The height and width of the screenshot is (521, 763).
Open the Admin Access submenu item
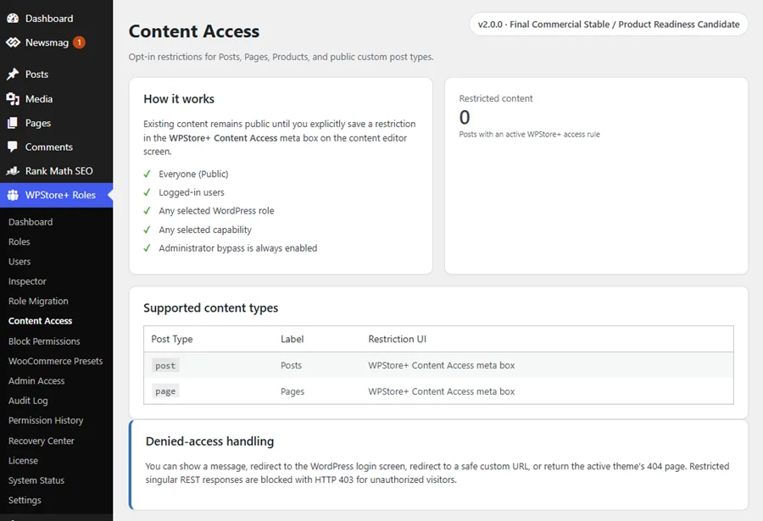click(36, 381)
